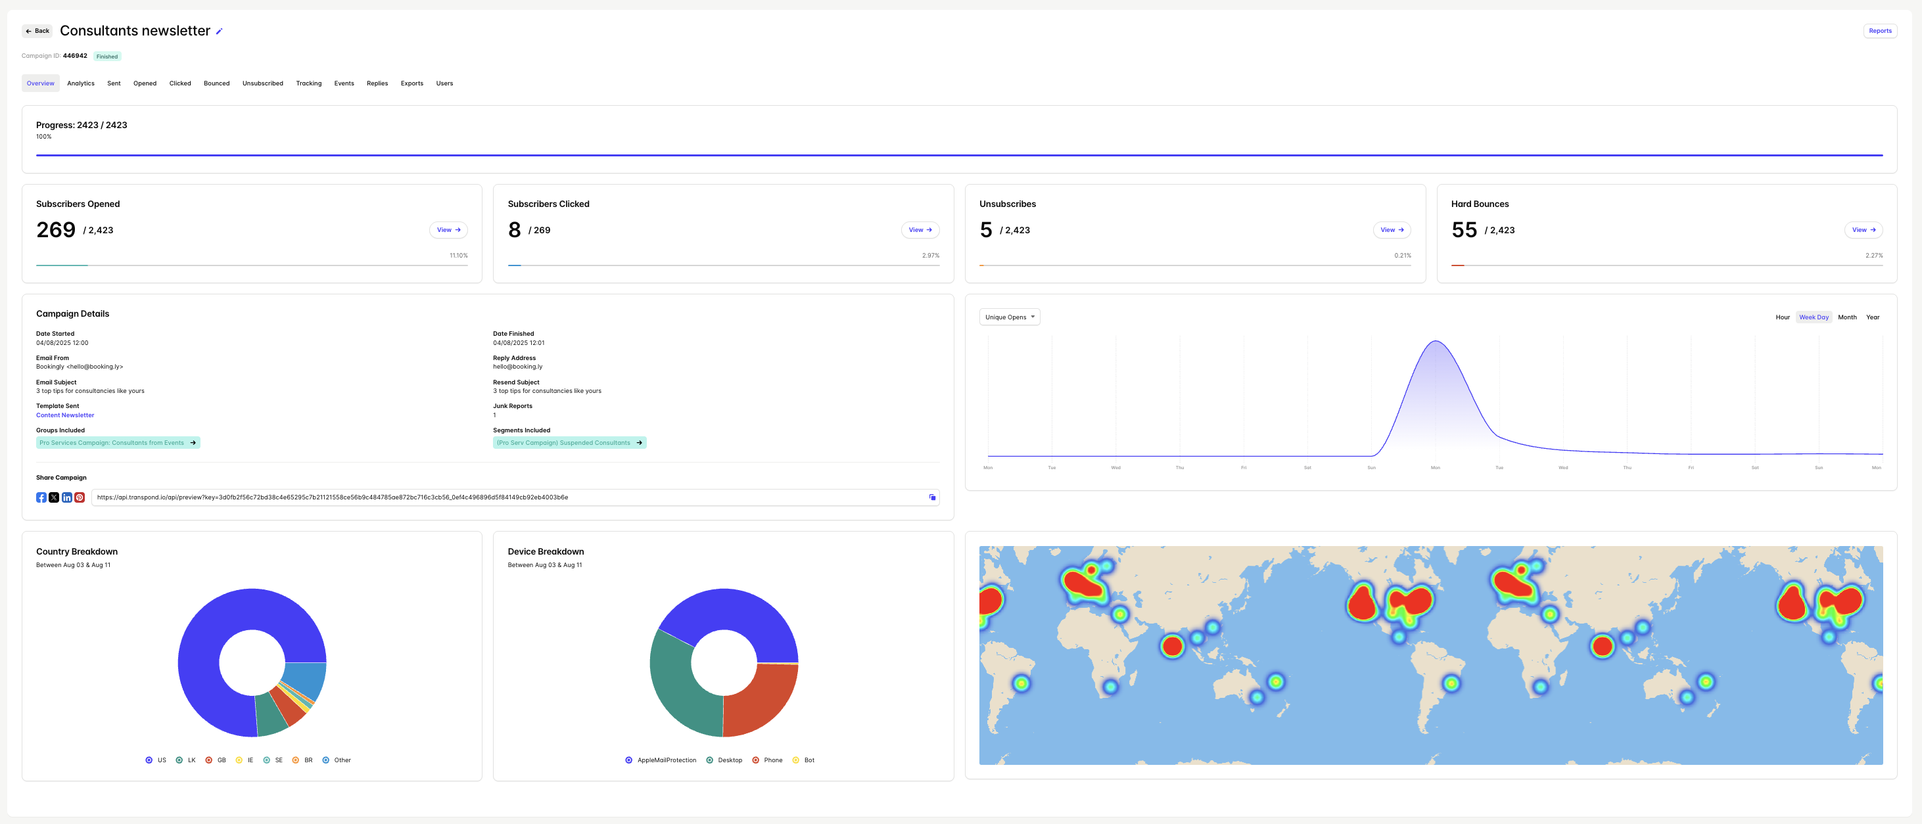Image resolution: width=1922 pixels, height=824 pixels.
Task: Select the Events tab
Action: tap(344, 83)
